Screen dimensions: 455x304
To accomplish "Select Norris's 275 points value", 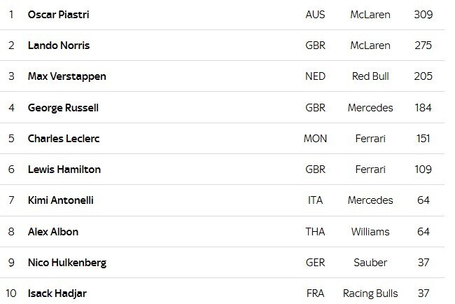I will (x=423, y=46).
